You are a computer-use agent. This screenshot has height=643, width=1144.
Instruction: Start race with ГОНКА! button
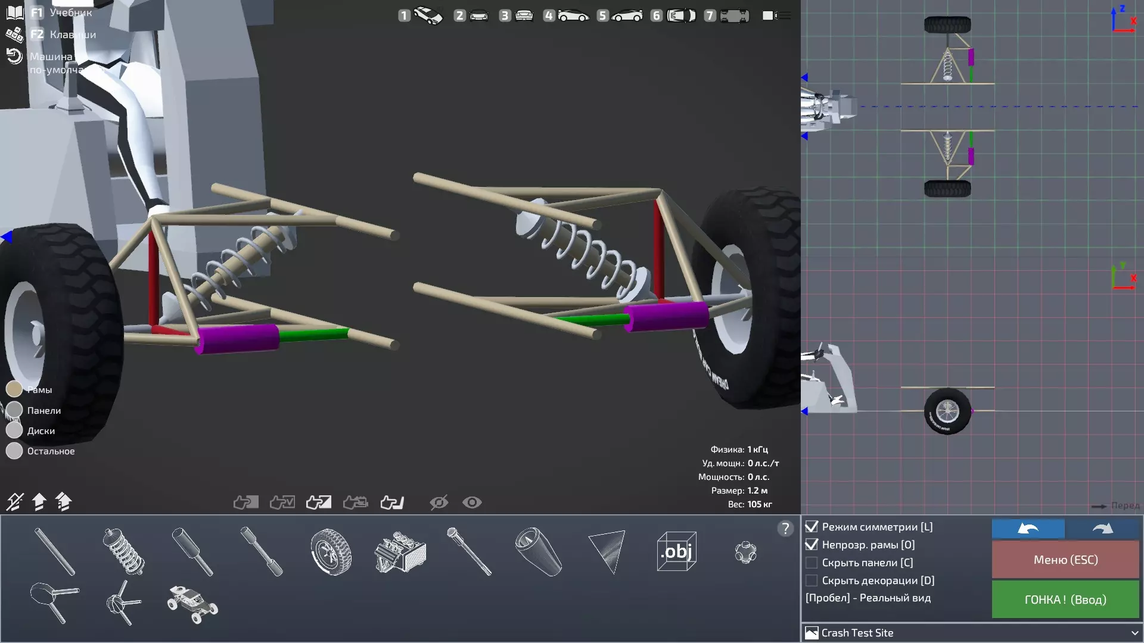tap(1065, 600)
